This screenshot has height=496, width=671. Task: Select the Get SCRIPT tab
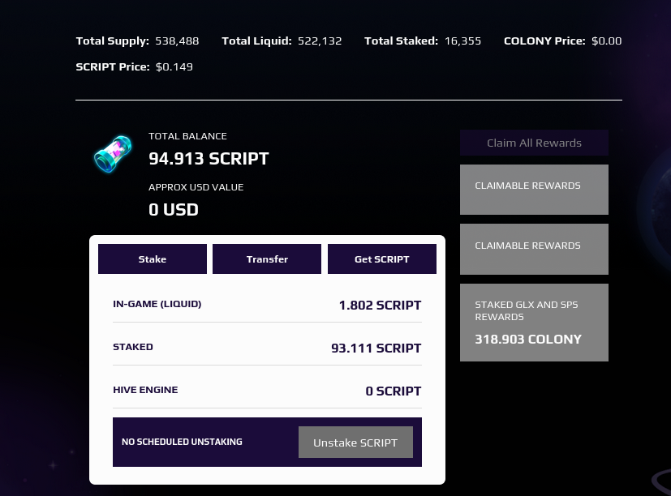(381, 259)
